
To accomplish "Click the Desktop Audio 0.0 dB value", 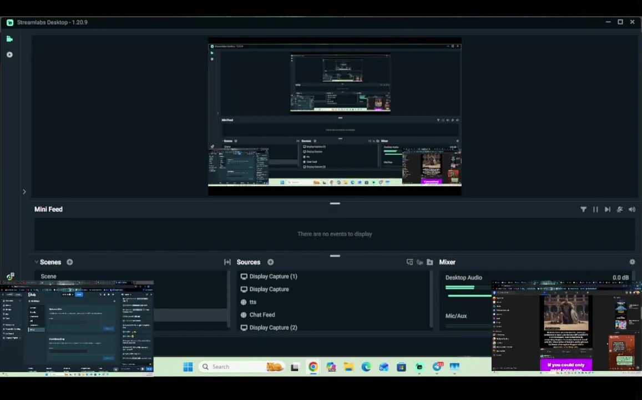I will (x=620, y=277).
